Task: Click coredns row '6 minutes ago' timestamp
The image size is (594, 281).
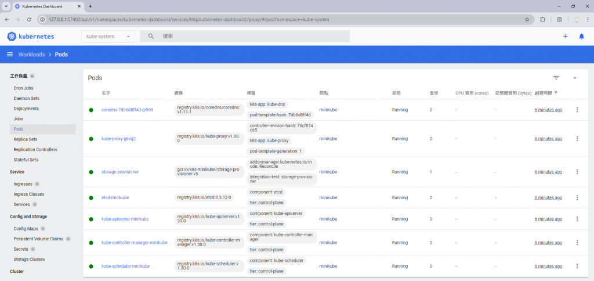Action: coord(548,110)
